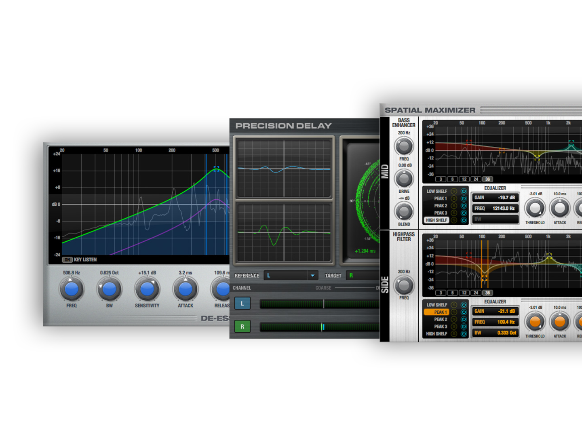
Task: Toggle power on the Side PEAK 1 band
Action: coord(464,312)
